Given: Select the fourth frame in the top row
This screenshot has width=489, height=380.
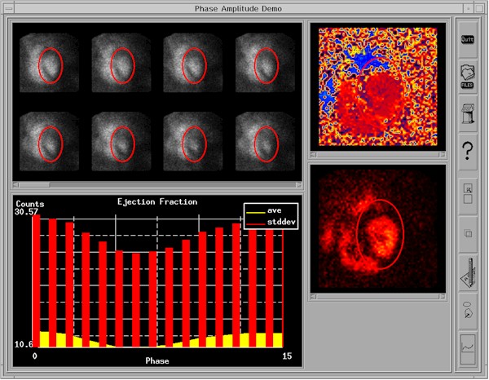Looking at the screenshot, I should [265, 63].
